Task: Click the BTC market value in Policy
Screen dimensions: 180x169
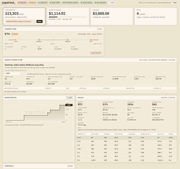Action: tap(80, 104)
